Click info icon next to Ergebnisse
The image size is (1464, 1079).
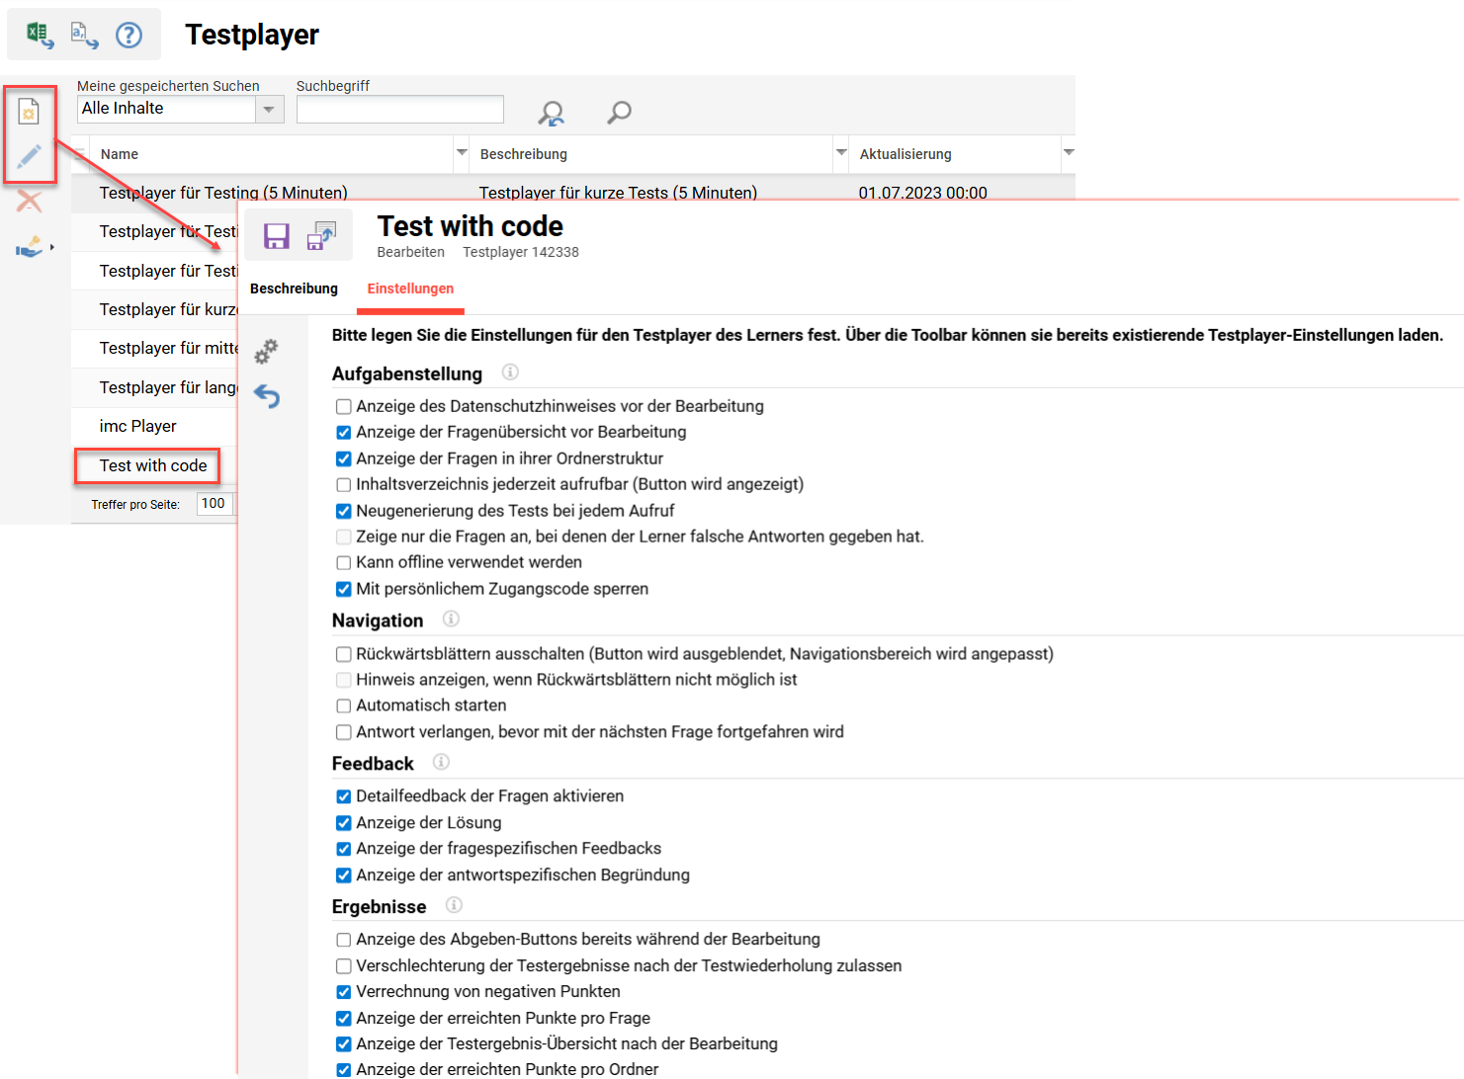[x=454, y=905]
